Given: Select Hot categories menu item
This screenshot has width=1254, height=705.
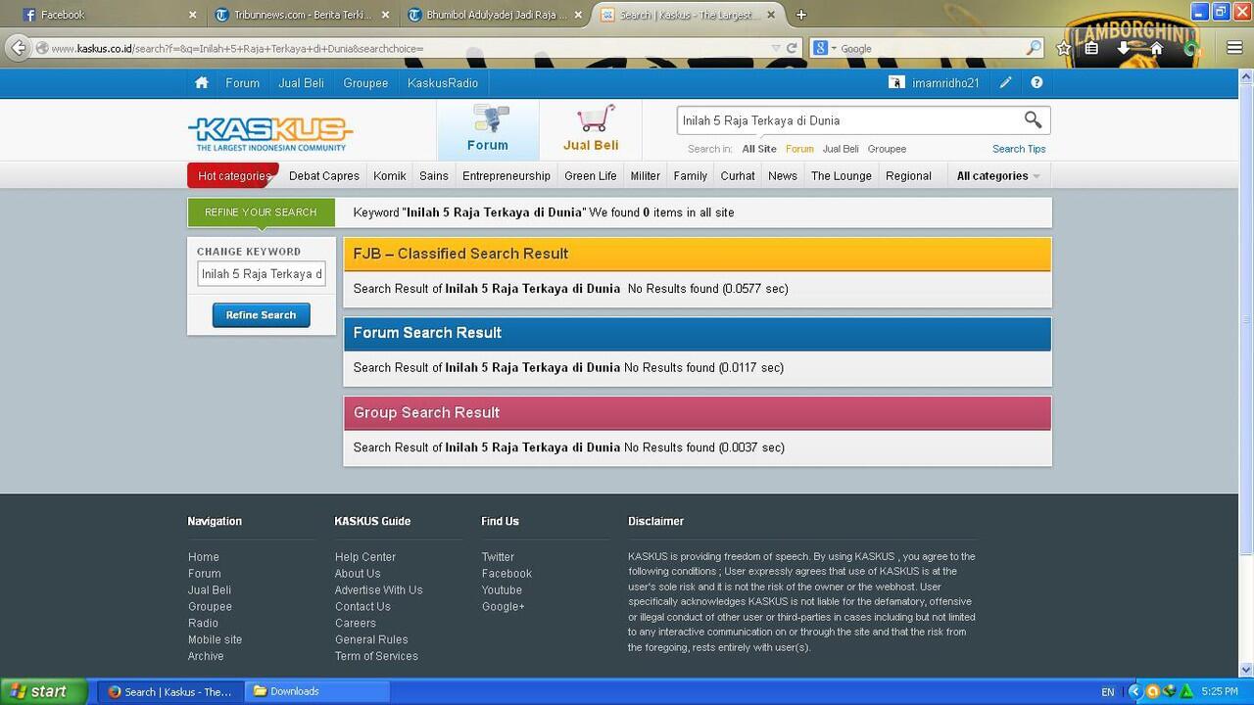Looking at the screenshot, I should tap(233, 176).
